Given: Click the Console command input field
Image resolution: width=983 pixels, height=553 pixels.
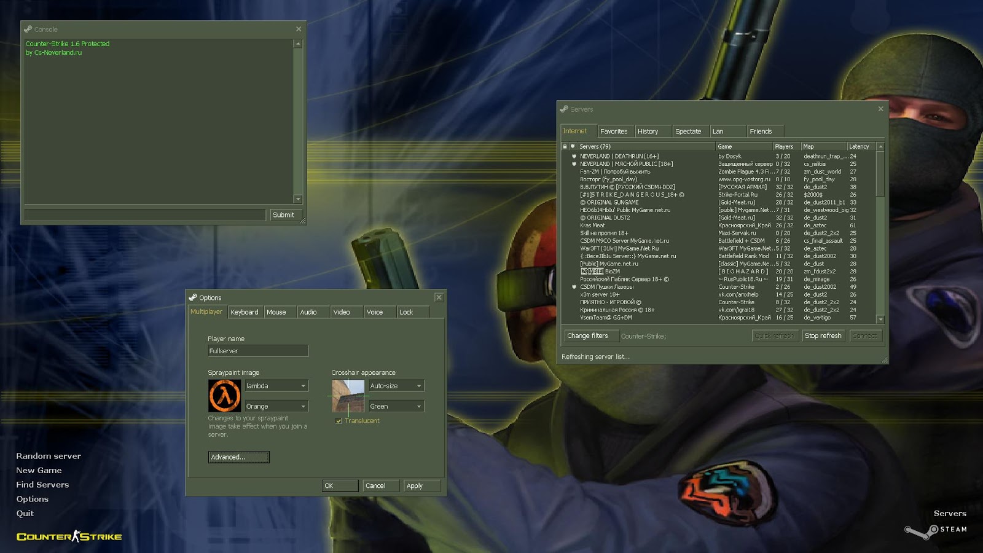Looking at the screenshot, I should (145, 215).
